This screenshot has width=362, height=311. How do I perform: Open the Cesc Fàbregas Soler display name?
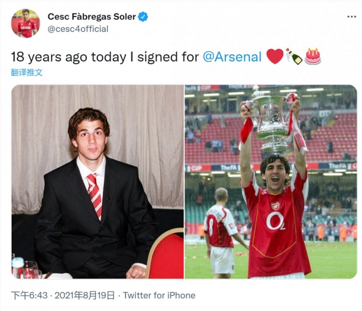[92, 17]
